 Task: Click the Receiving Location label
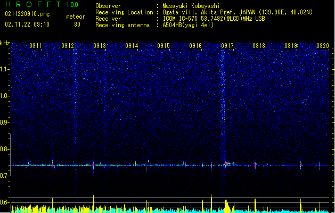pos(124,12)
